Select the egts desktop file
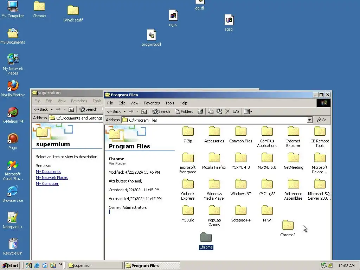Image resolution: width=360 pixels, height=270 pixels. click(x=173, y=18)
